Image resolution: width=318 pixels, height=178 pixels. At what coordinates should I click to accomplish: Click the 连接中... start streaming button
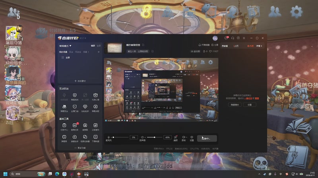(x=207, y=138)
